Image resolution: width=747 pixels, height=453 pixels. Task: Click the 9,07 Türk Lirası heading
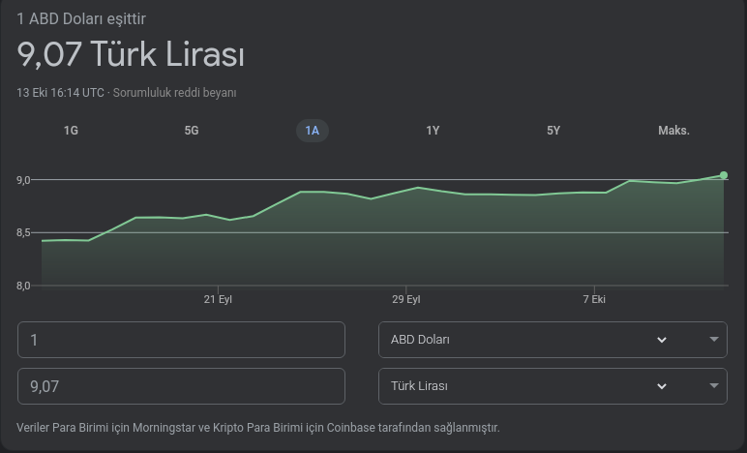click(x=131, y=55)
